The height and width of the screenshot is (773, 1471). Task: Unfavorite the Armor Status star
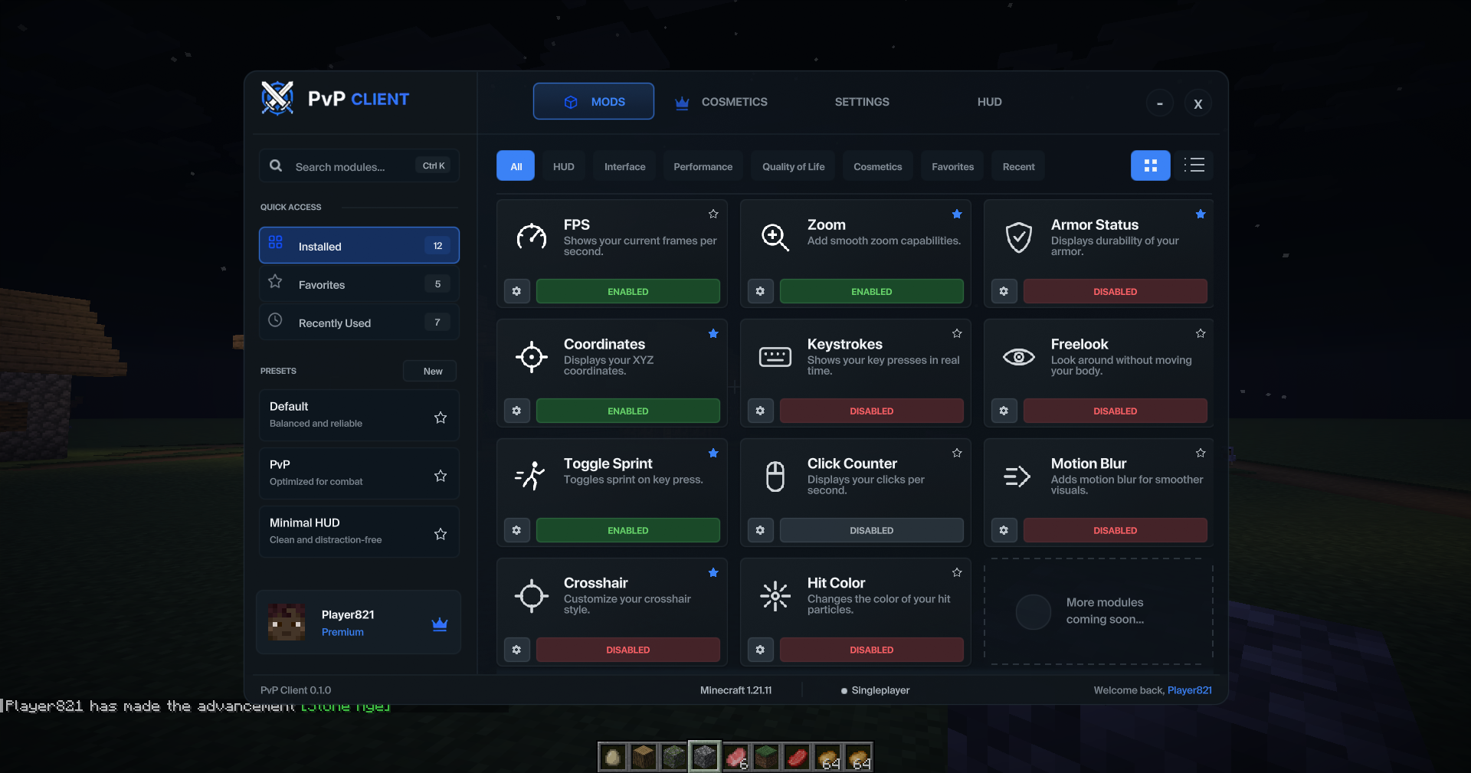(1201, 214)
